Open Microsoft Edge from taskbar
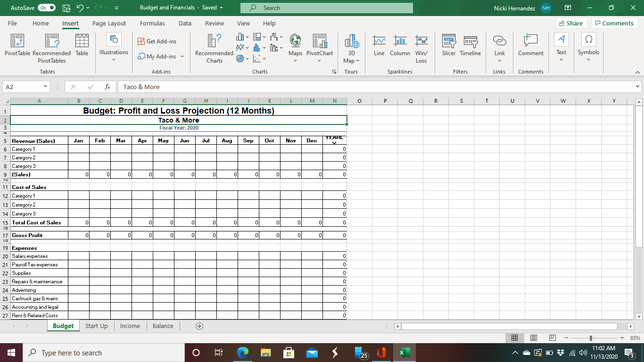Viewport: 644px width, 362px height. 242,353
